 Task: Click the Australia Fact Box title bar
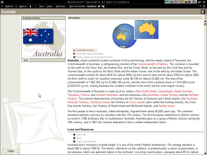coord(43,18)
